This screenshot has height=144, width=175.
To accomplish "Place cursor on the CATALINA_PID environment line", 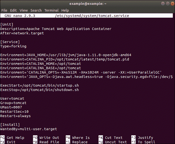I will [65, 59].
